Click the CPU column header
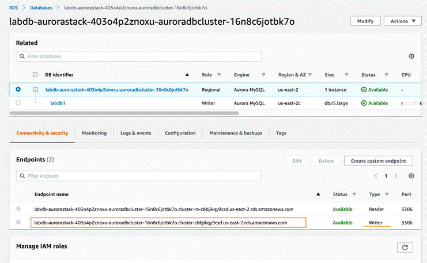Screen dimensions: 427x263 [x=406, y=74]
